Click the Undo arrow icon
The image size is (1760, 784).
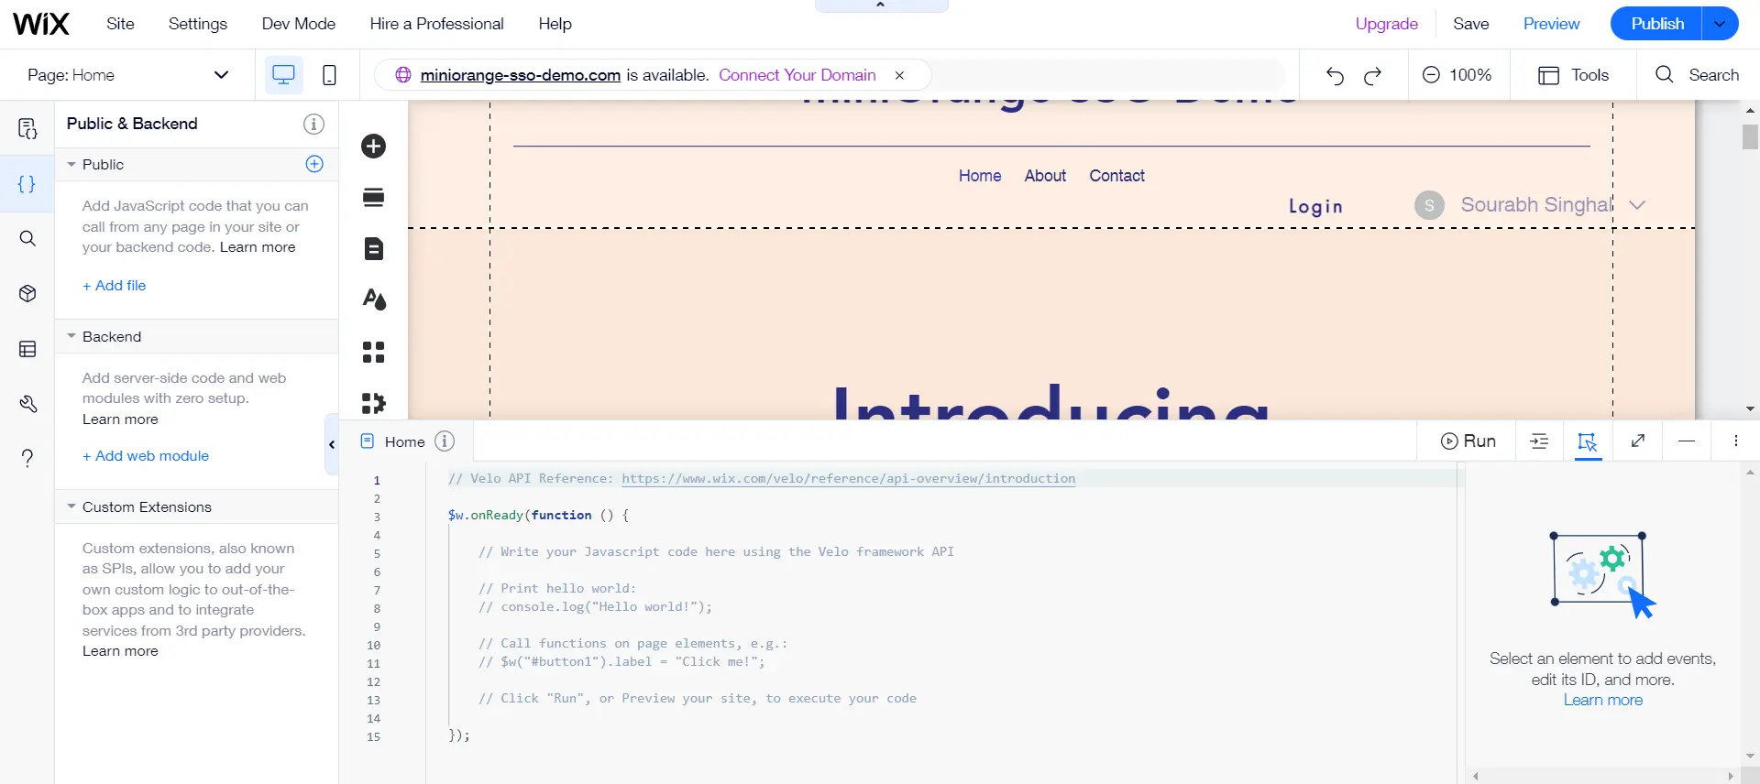coord(1335,75)
